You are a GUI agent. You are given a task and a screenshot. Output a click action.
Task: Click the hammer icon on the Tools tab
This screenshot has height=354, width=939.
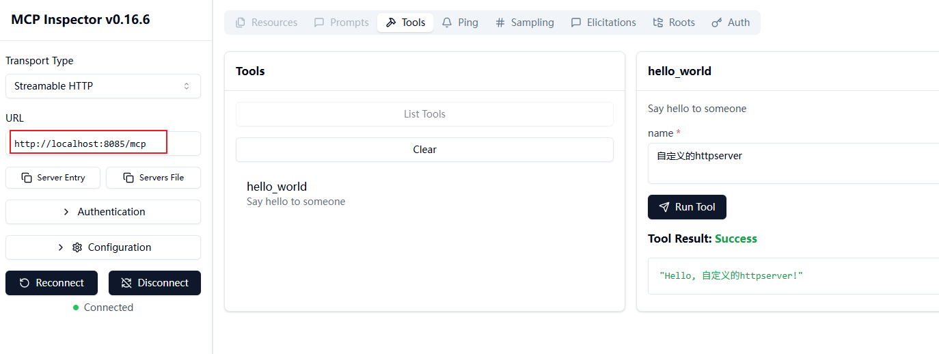click(x=391, y=23)
